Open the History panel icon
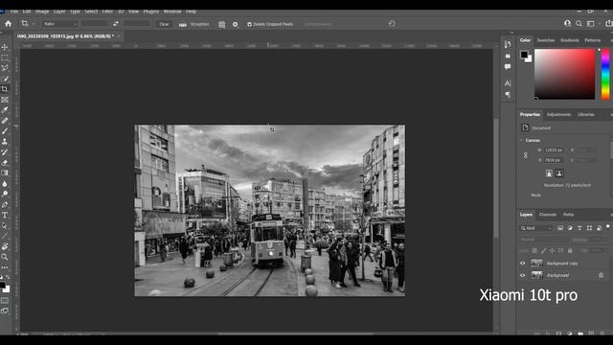The image size is (613, 345). [x=508, y=45]
